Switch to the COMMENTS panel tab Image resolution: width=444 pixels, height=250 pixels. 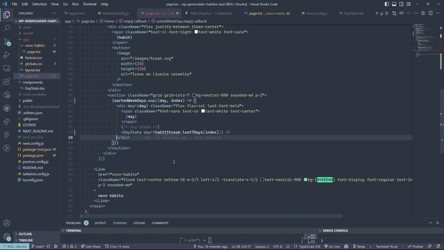pos(160,223)
